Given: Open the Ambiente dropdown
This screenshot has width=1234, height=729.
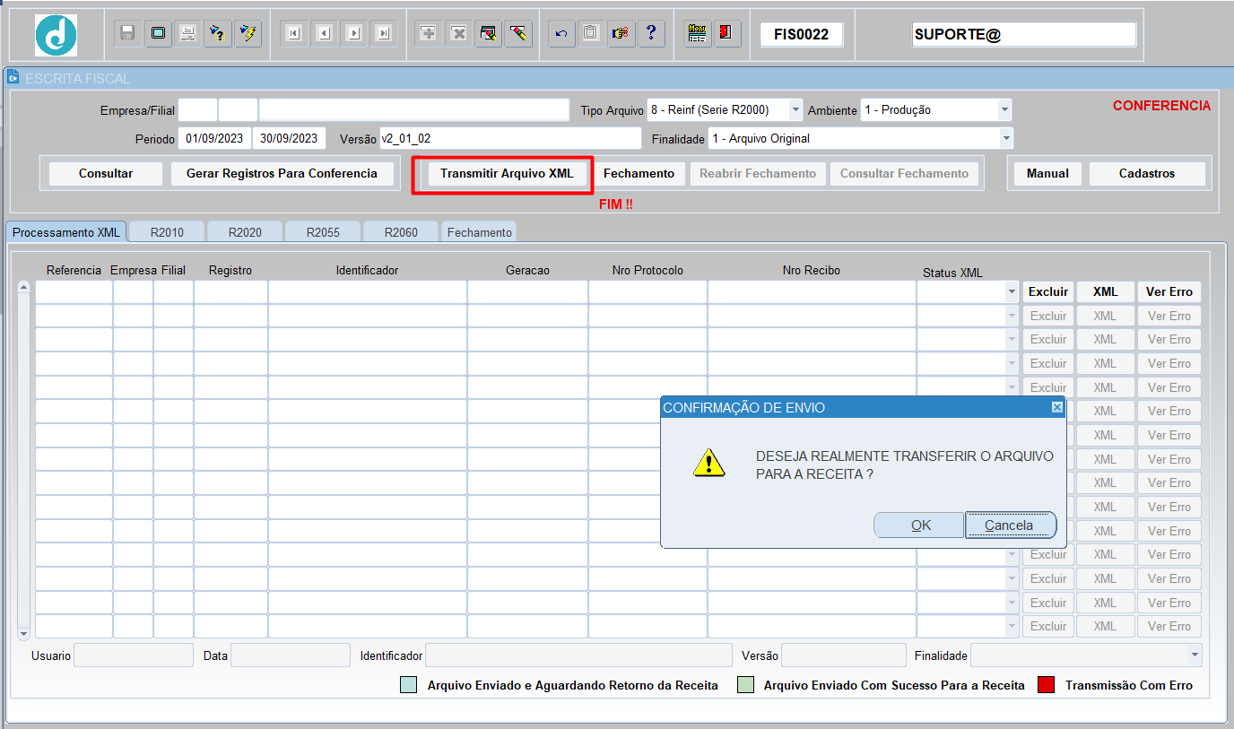Looking at the screenshot, I should point(1004,109).
